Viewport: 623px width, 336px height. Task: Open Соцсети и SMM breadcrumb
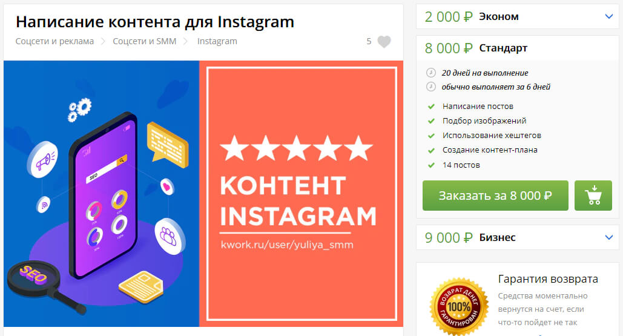tap(145, 41)
